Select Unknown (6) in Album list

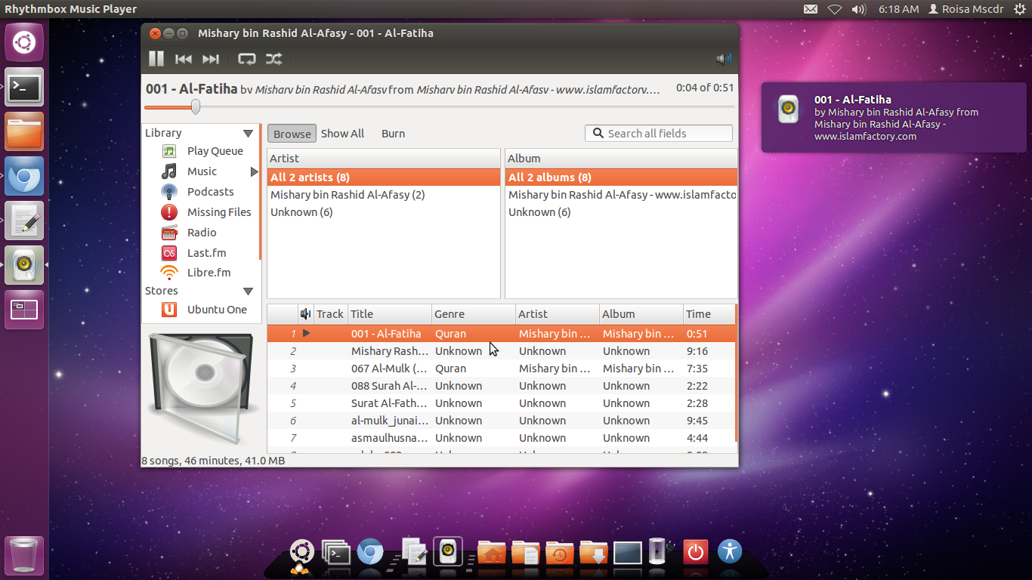pyautogui.click(x=621, y=212)
